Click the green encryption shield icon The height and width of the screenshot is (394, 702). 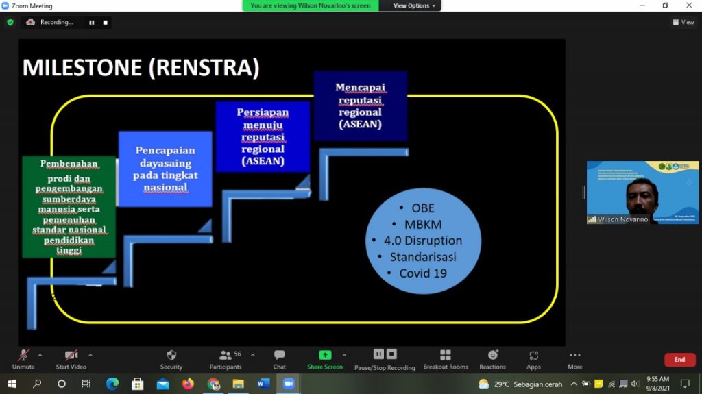(10, 22)
